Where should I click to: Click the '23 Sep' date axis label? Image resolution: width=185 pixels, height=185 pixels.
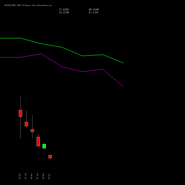coord(20,176)
